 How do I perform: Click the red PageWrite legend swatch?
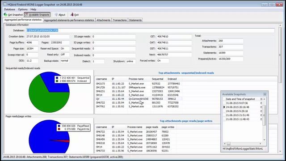[59, 129]
